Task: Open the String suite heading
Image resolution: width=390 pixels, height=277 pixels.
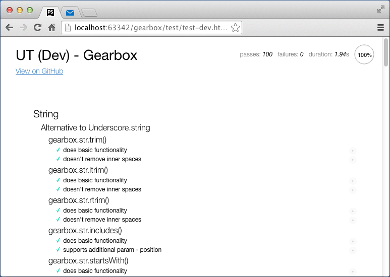Action: pyautogui.click(x=46, y=114)
